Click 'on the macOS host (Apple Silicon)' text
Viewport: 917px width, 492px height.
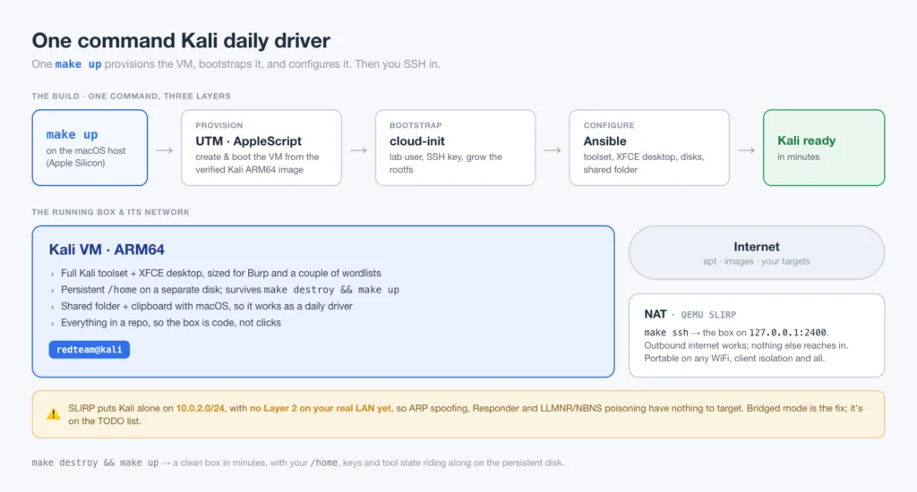click(x=86, y=157)
